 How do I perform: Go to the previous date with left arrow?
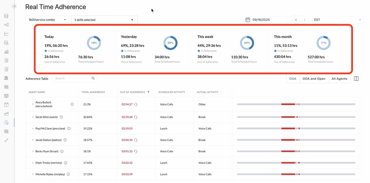tap(296, 20)
